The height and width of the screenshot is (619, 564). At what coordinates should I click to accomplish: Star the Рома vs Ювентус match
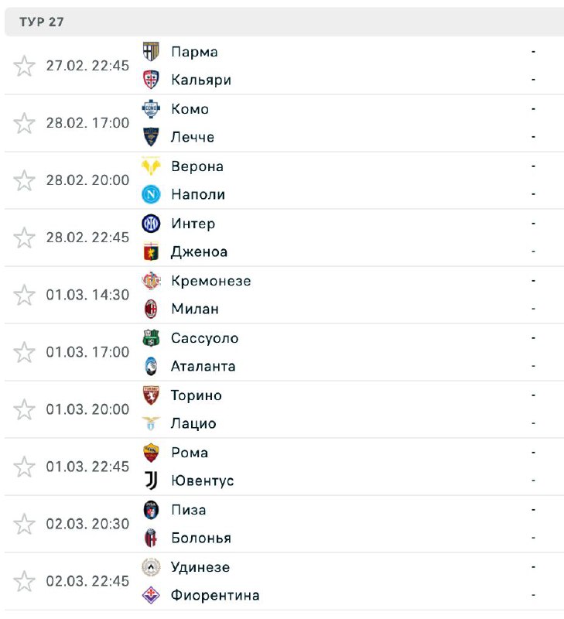pyautogui.click(x=25, y=467)
